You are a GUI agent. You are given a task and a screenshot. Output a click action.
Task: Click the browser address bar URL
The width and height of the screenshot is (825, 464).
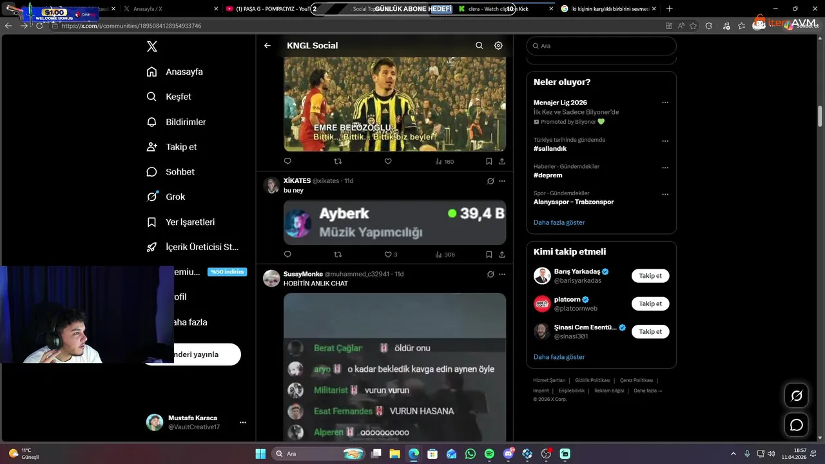coord(131,26)
